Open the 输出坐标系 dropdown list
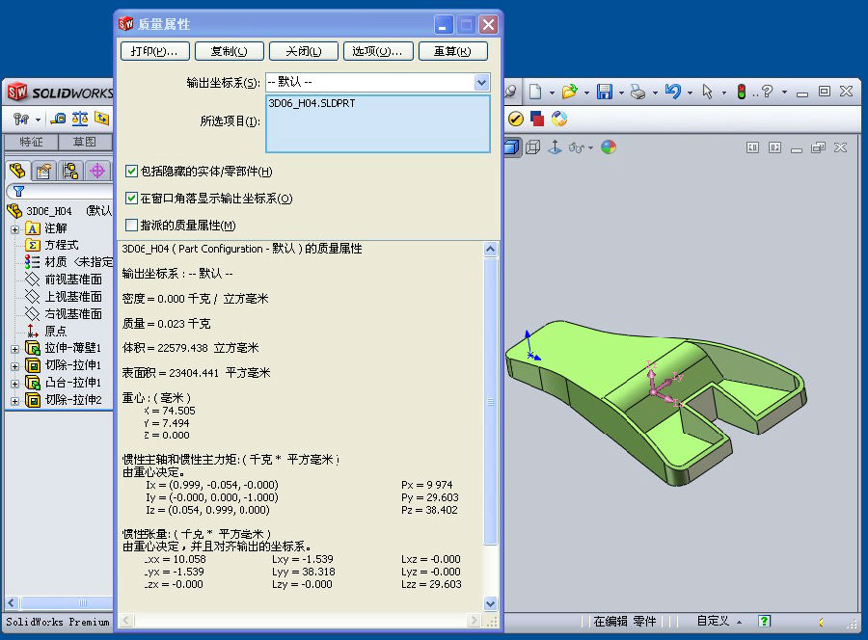The width and height of the screenshot is (868, 640). pyautogui.click(x=482, y=83)
